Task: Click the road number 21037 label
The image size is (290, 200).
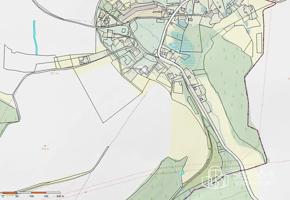Action: point(191,85)
